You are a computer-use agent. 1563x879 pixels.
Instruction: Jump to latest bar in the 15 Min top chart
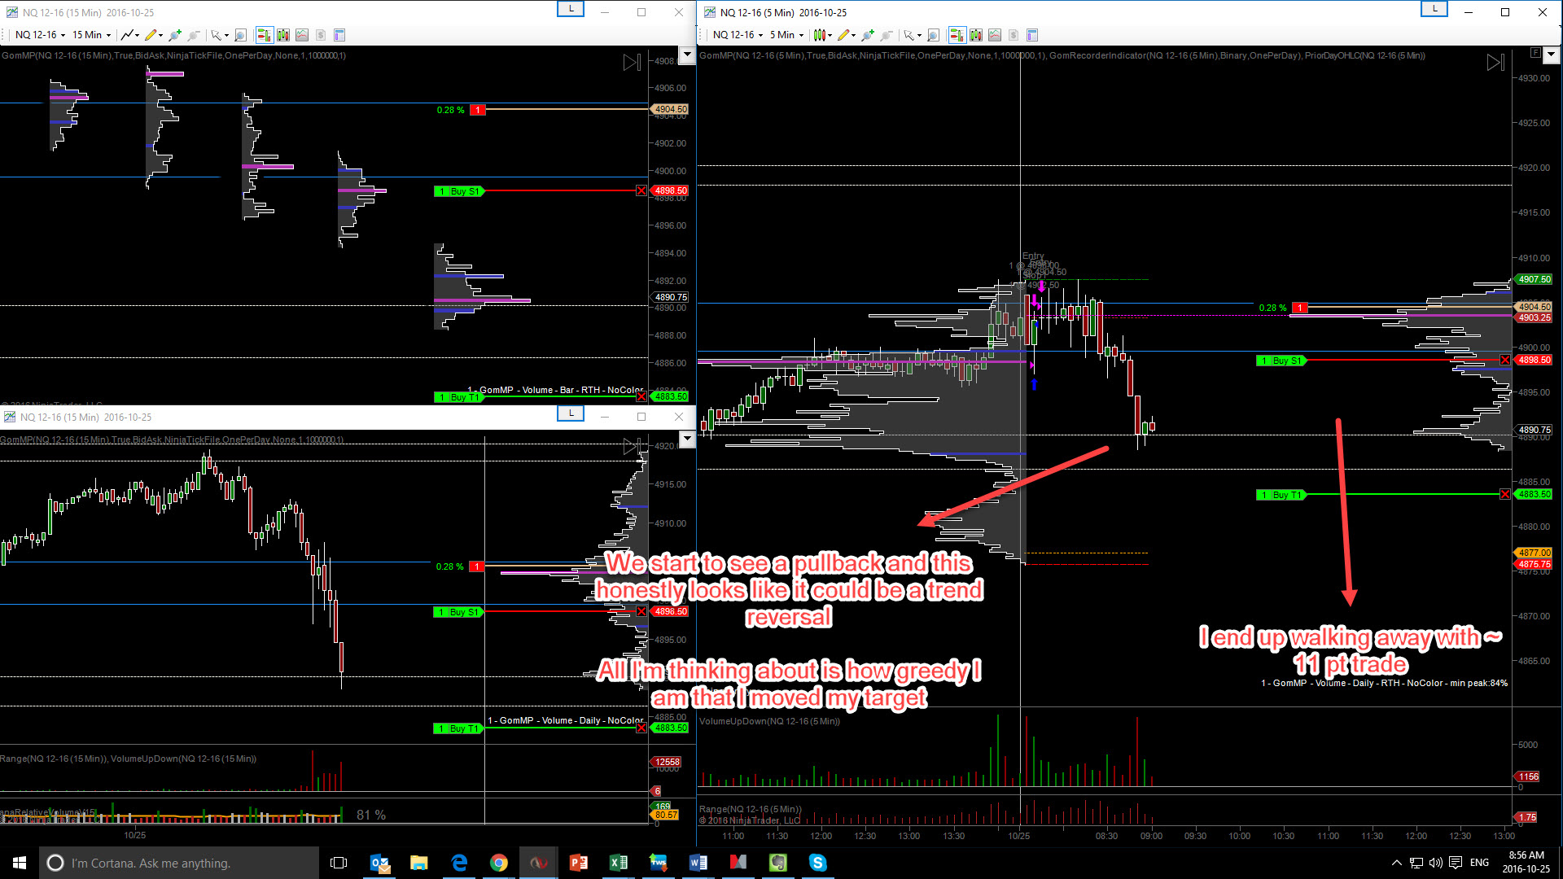click(x=632, y=63)
